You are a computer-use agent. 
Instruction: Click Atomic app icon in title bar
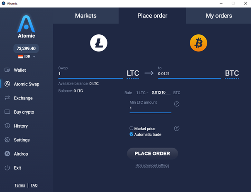3,3
